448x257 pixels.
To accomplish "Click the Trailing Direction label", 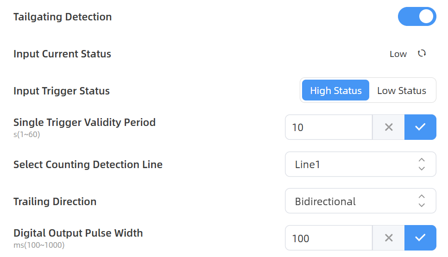I will (x=55, y=201).
